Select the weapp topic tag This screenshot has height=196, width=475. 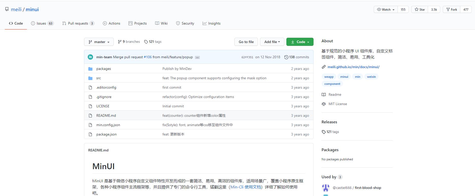pos(329,77)
